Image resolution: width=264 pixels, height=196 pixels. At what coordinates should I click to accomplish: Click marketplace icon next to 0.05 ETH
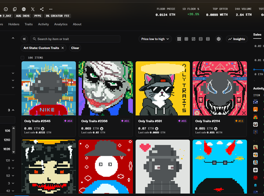(43, 129)
